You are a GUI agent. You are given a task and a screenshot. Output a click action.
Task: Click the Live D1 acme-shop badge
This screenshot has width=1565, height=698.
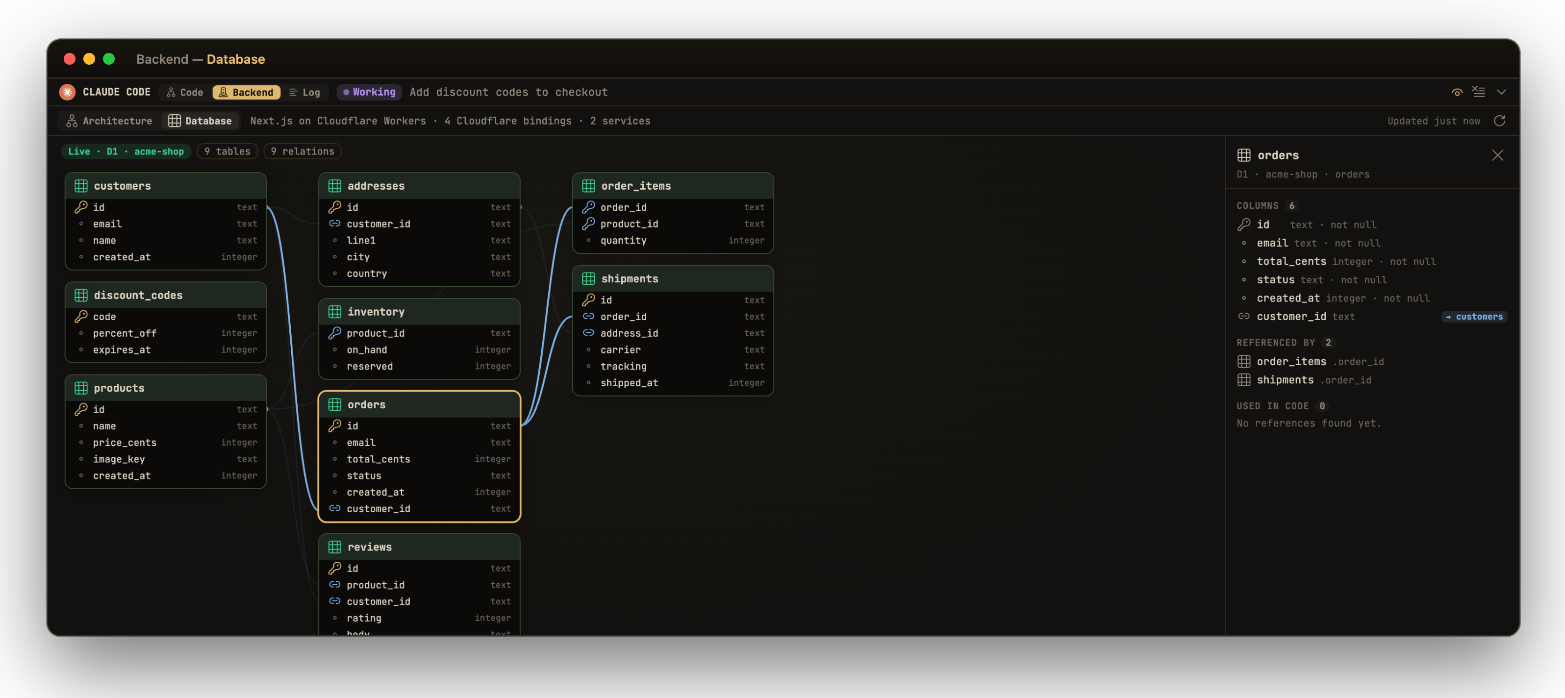[x=126, y=151]
